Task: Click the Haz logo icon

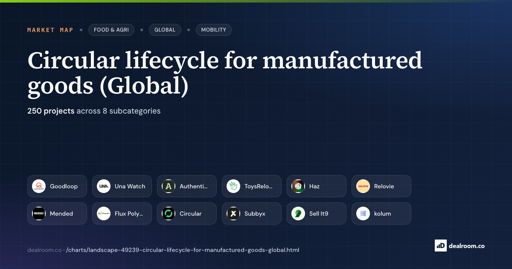Action: click(298, 186)
